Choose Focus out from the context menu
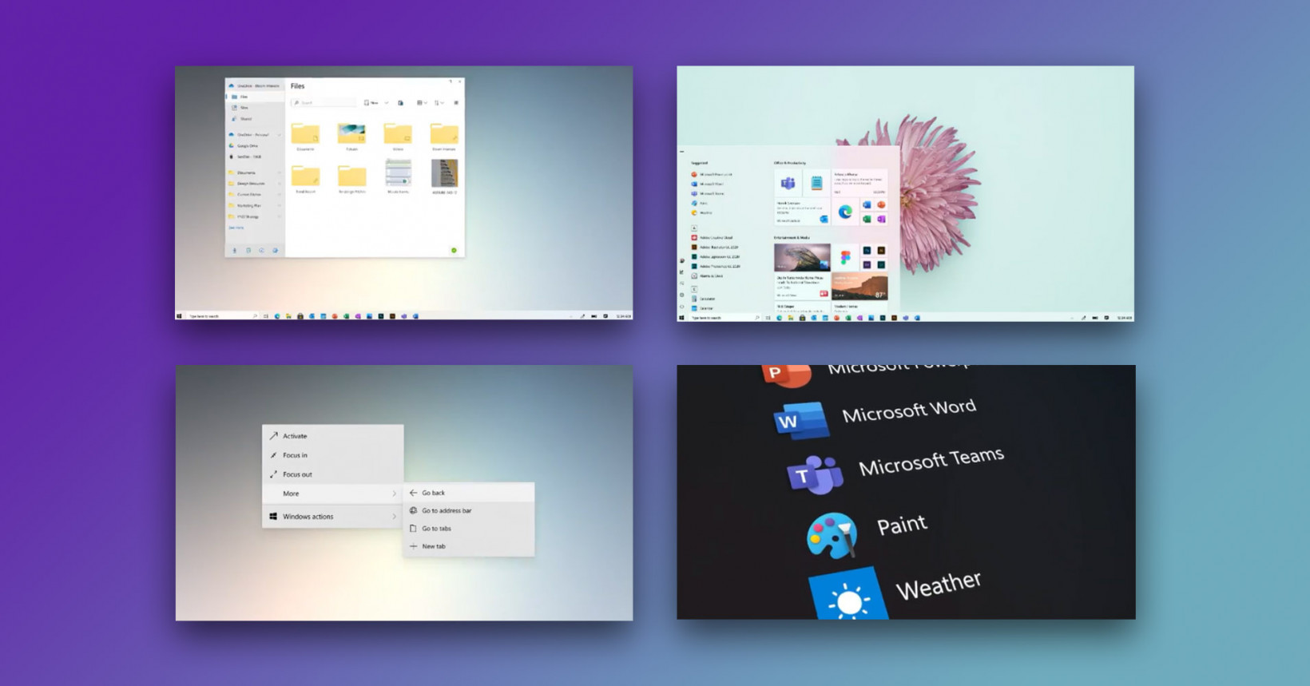Viewport: 1310px width, 686px height. pyautogui.click(x=332, y=474)
